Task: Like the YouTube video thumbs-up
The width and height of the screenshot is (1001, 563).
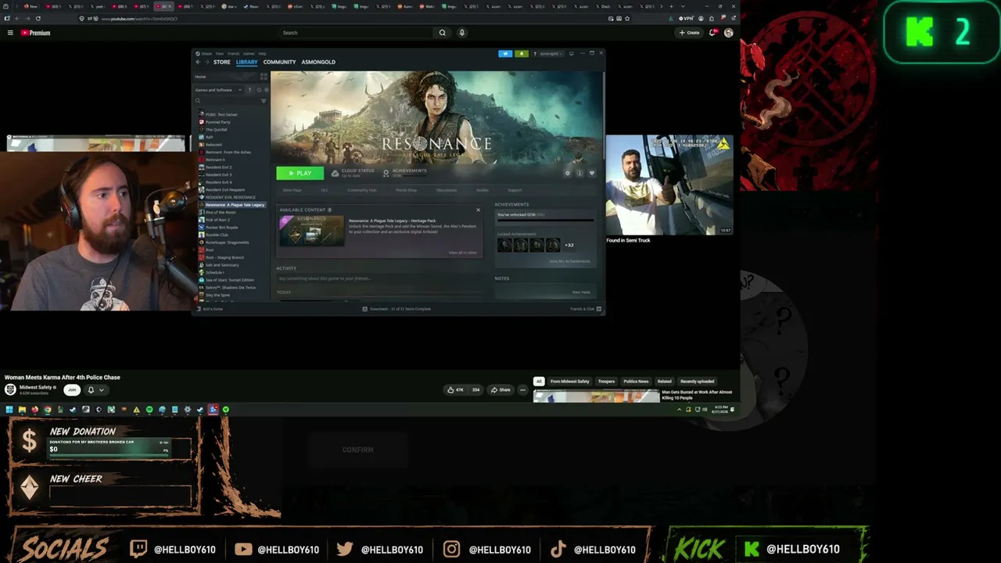Action: pyautogui.click(x=455, y=389)
